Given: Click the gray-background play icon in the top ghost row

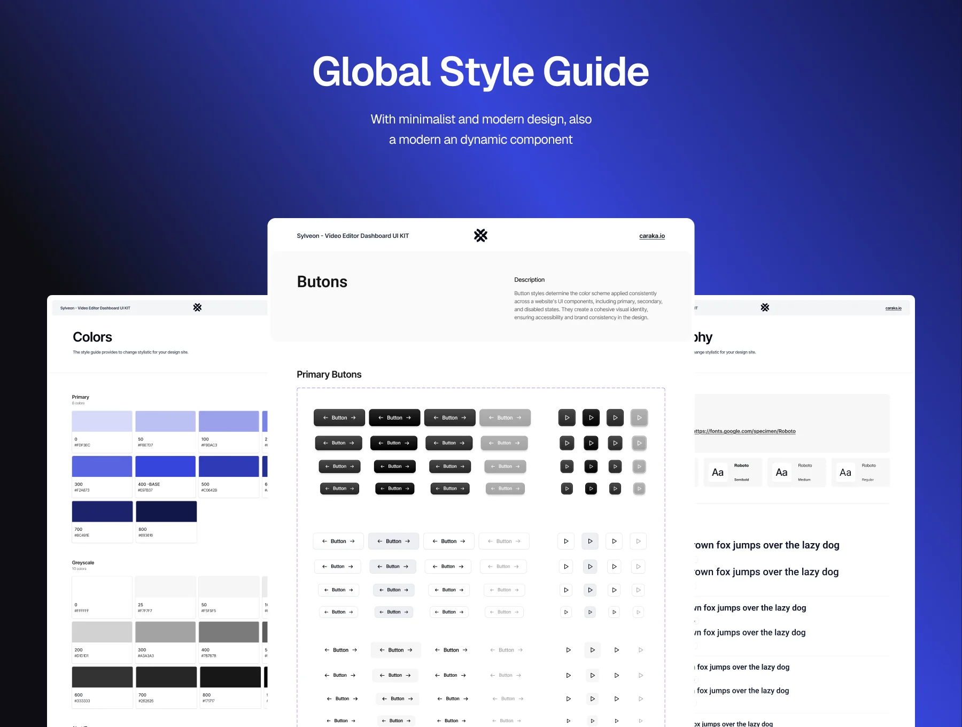Looking at the screenshot, I should [592, 650].
